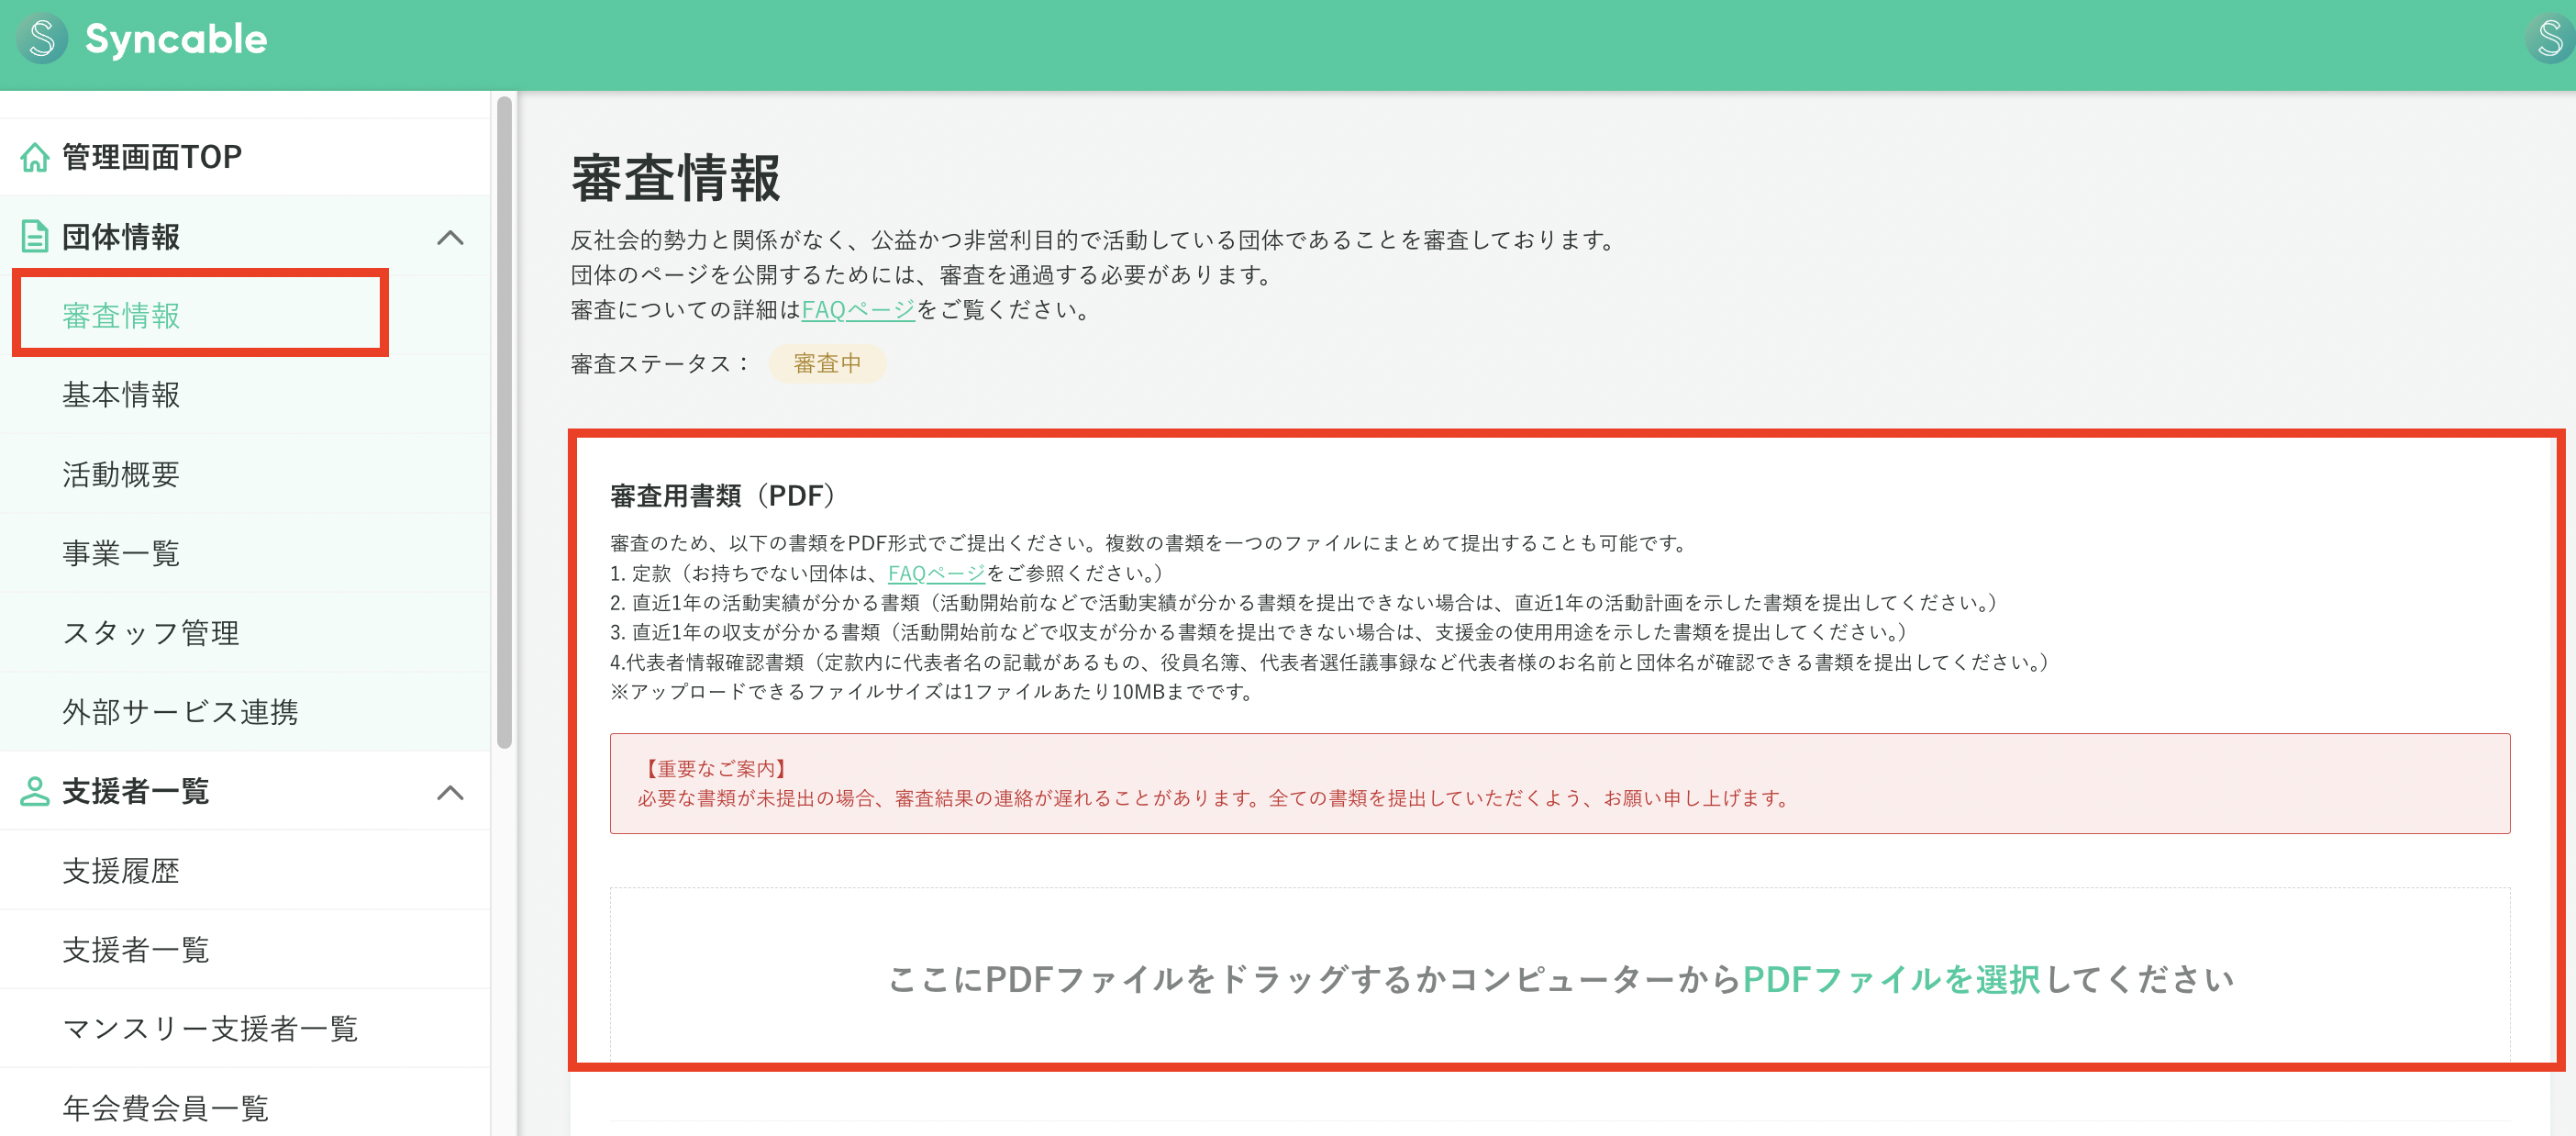The width and height of the screenshot is (2576, 1136).
Task: Open the 基本情報 menu item
Action: tap(121, 395)
